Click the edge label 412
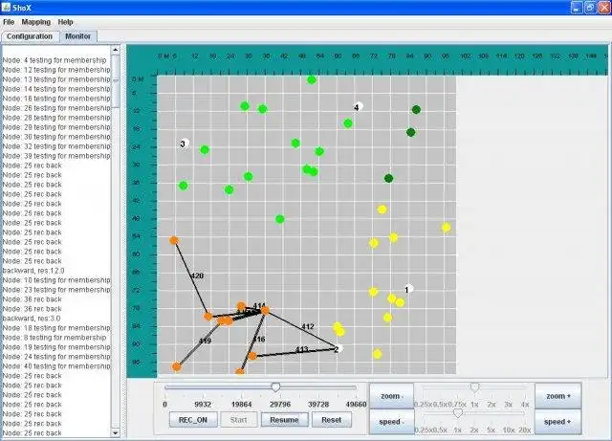The height and width of the screenshot is (441, 612). tap(308, 326)
